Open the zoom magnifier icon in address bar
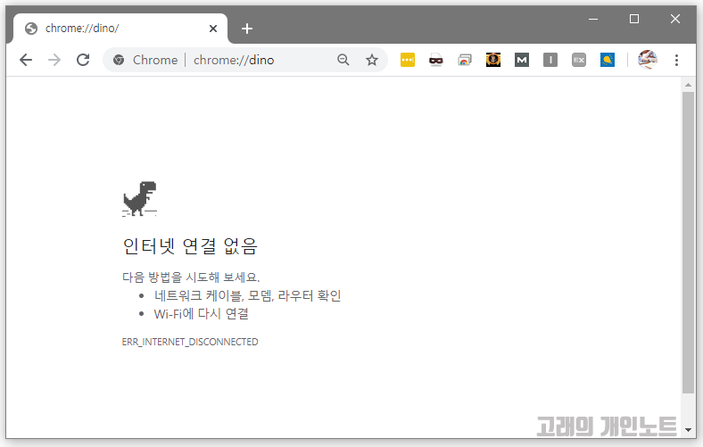703x447 pixels. tap(343, 60)
